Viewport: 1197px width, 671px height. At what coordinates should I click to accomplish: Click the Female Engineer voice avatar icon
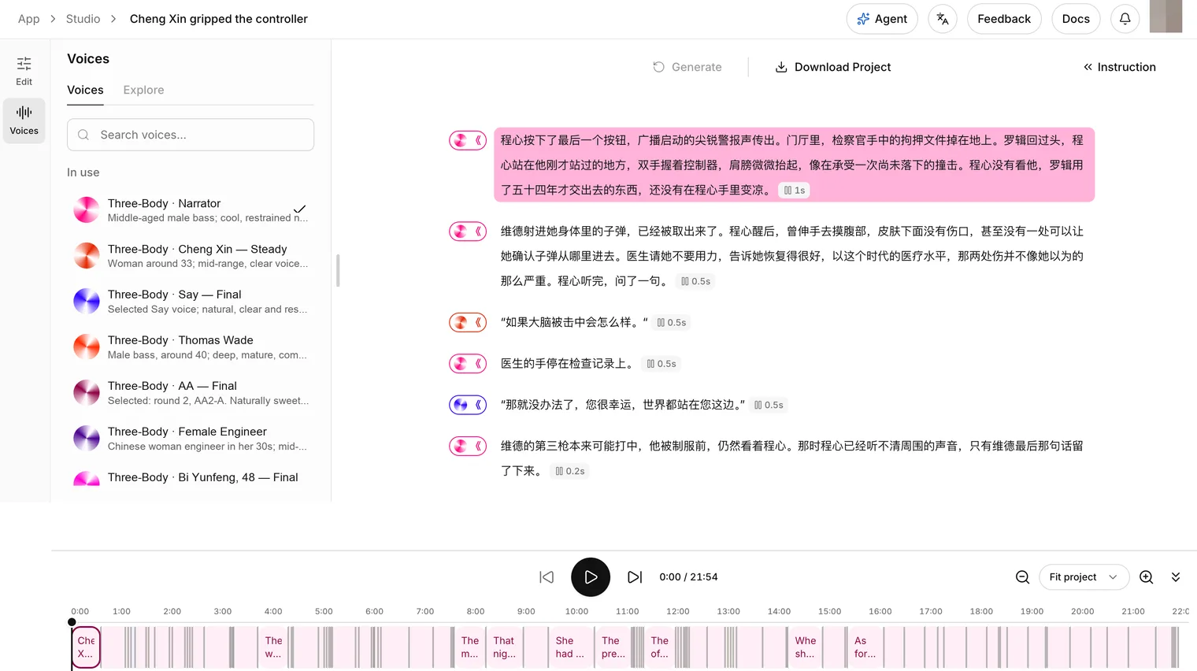tap(87, 439)
